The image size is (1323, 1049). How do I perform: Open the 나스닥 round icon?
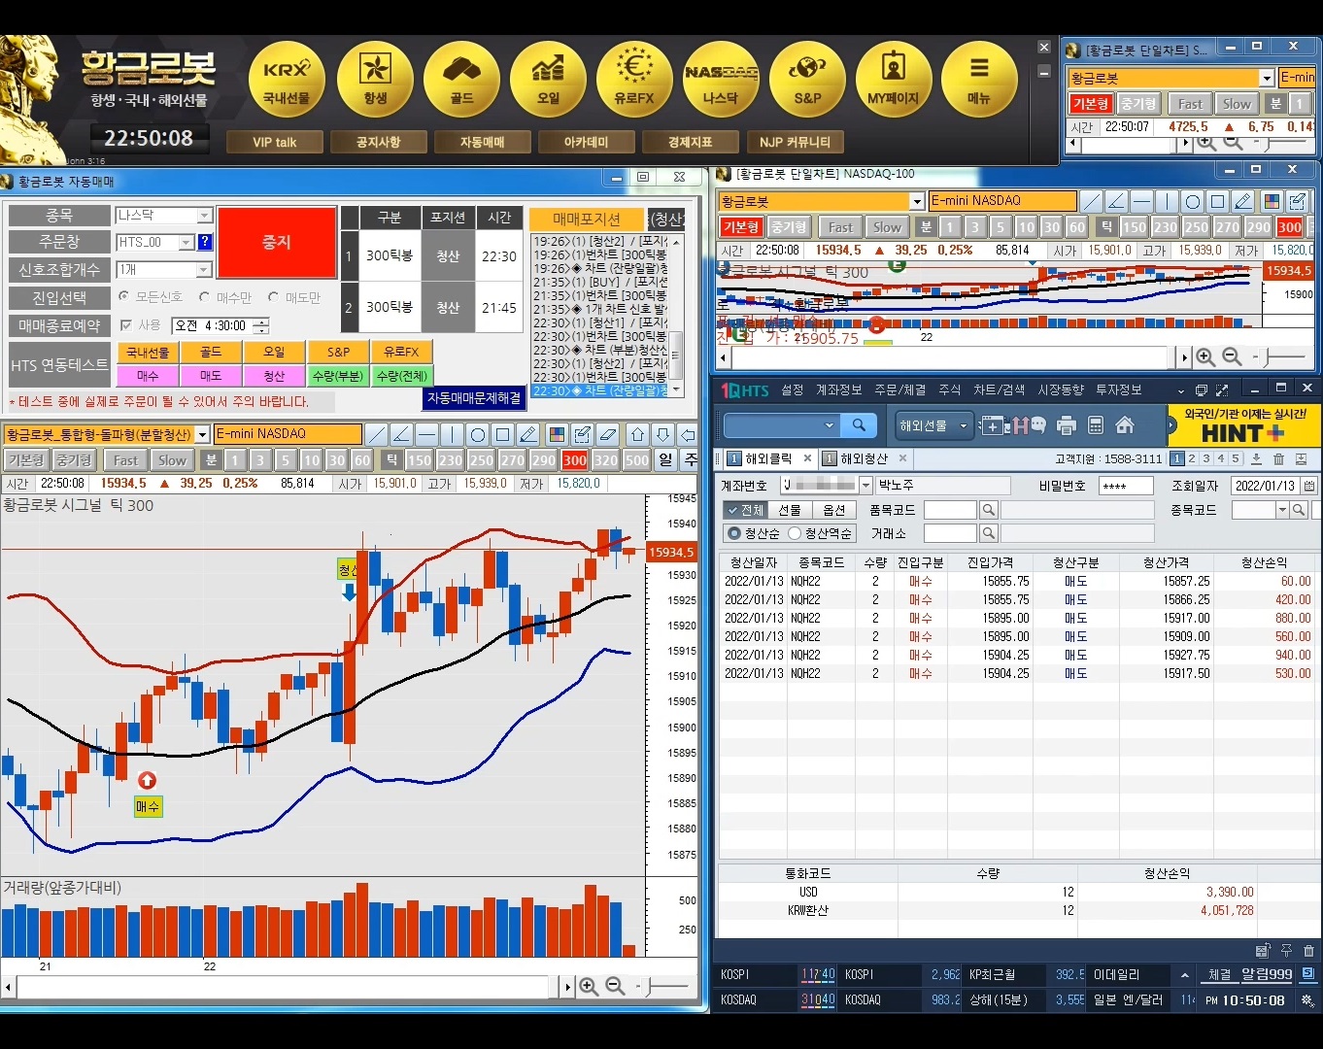tap(721, 80)
